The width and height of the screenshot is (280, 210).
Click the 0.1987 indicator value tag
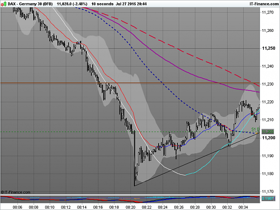coord(267,198)
